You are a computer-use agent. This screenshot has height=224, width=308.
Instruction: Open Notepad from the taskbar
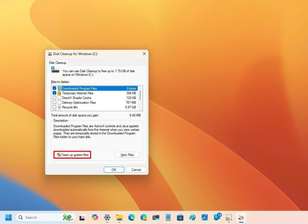[168, 217]
